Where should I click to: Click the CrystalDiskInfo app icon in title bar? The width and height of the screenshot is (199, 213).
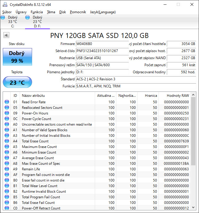click(5, 4)
